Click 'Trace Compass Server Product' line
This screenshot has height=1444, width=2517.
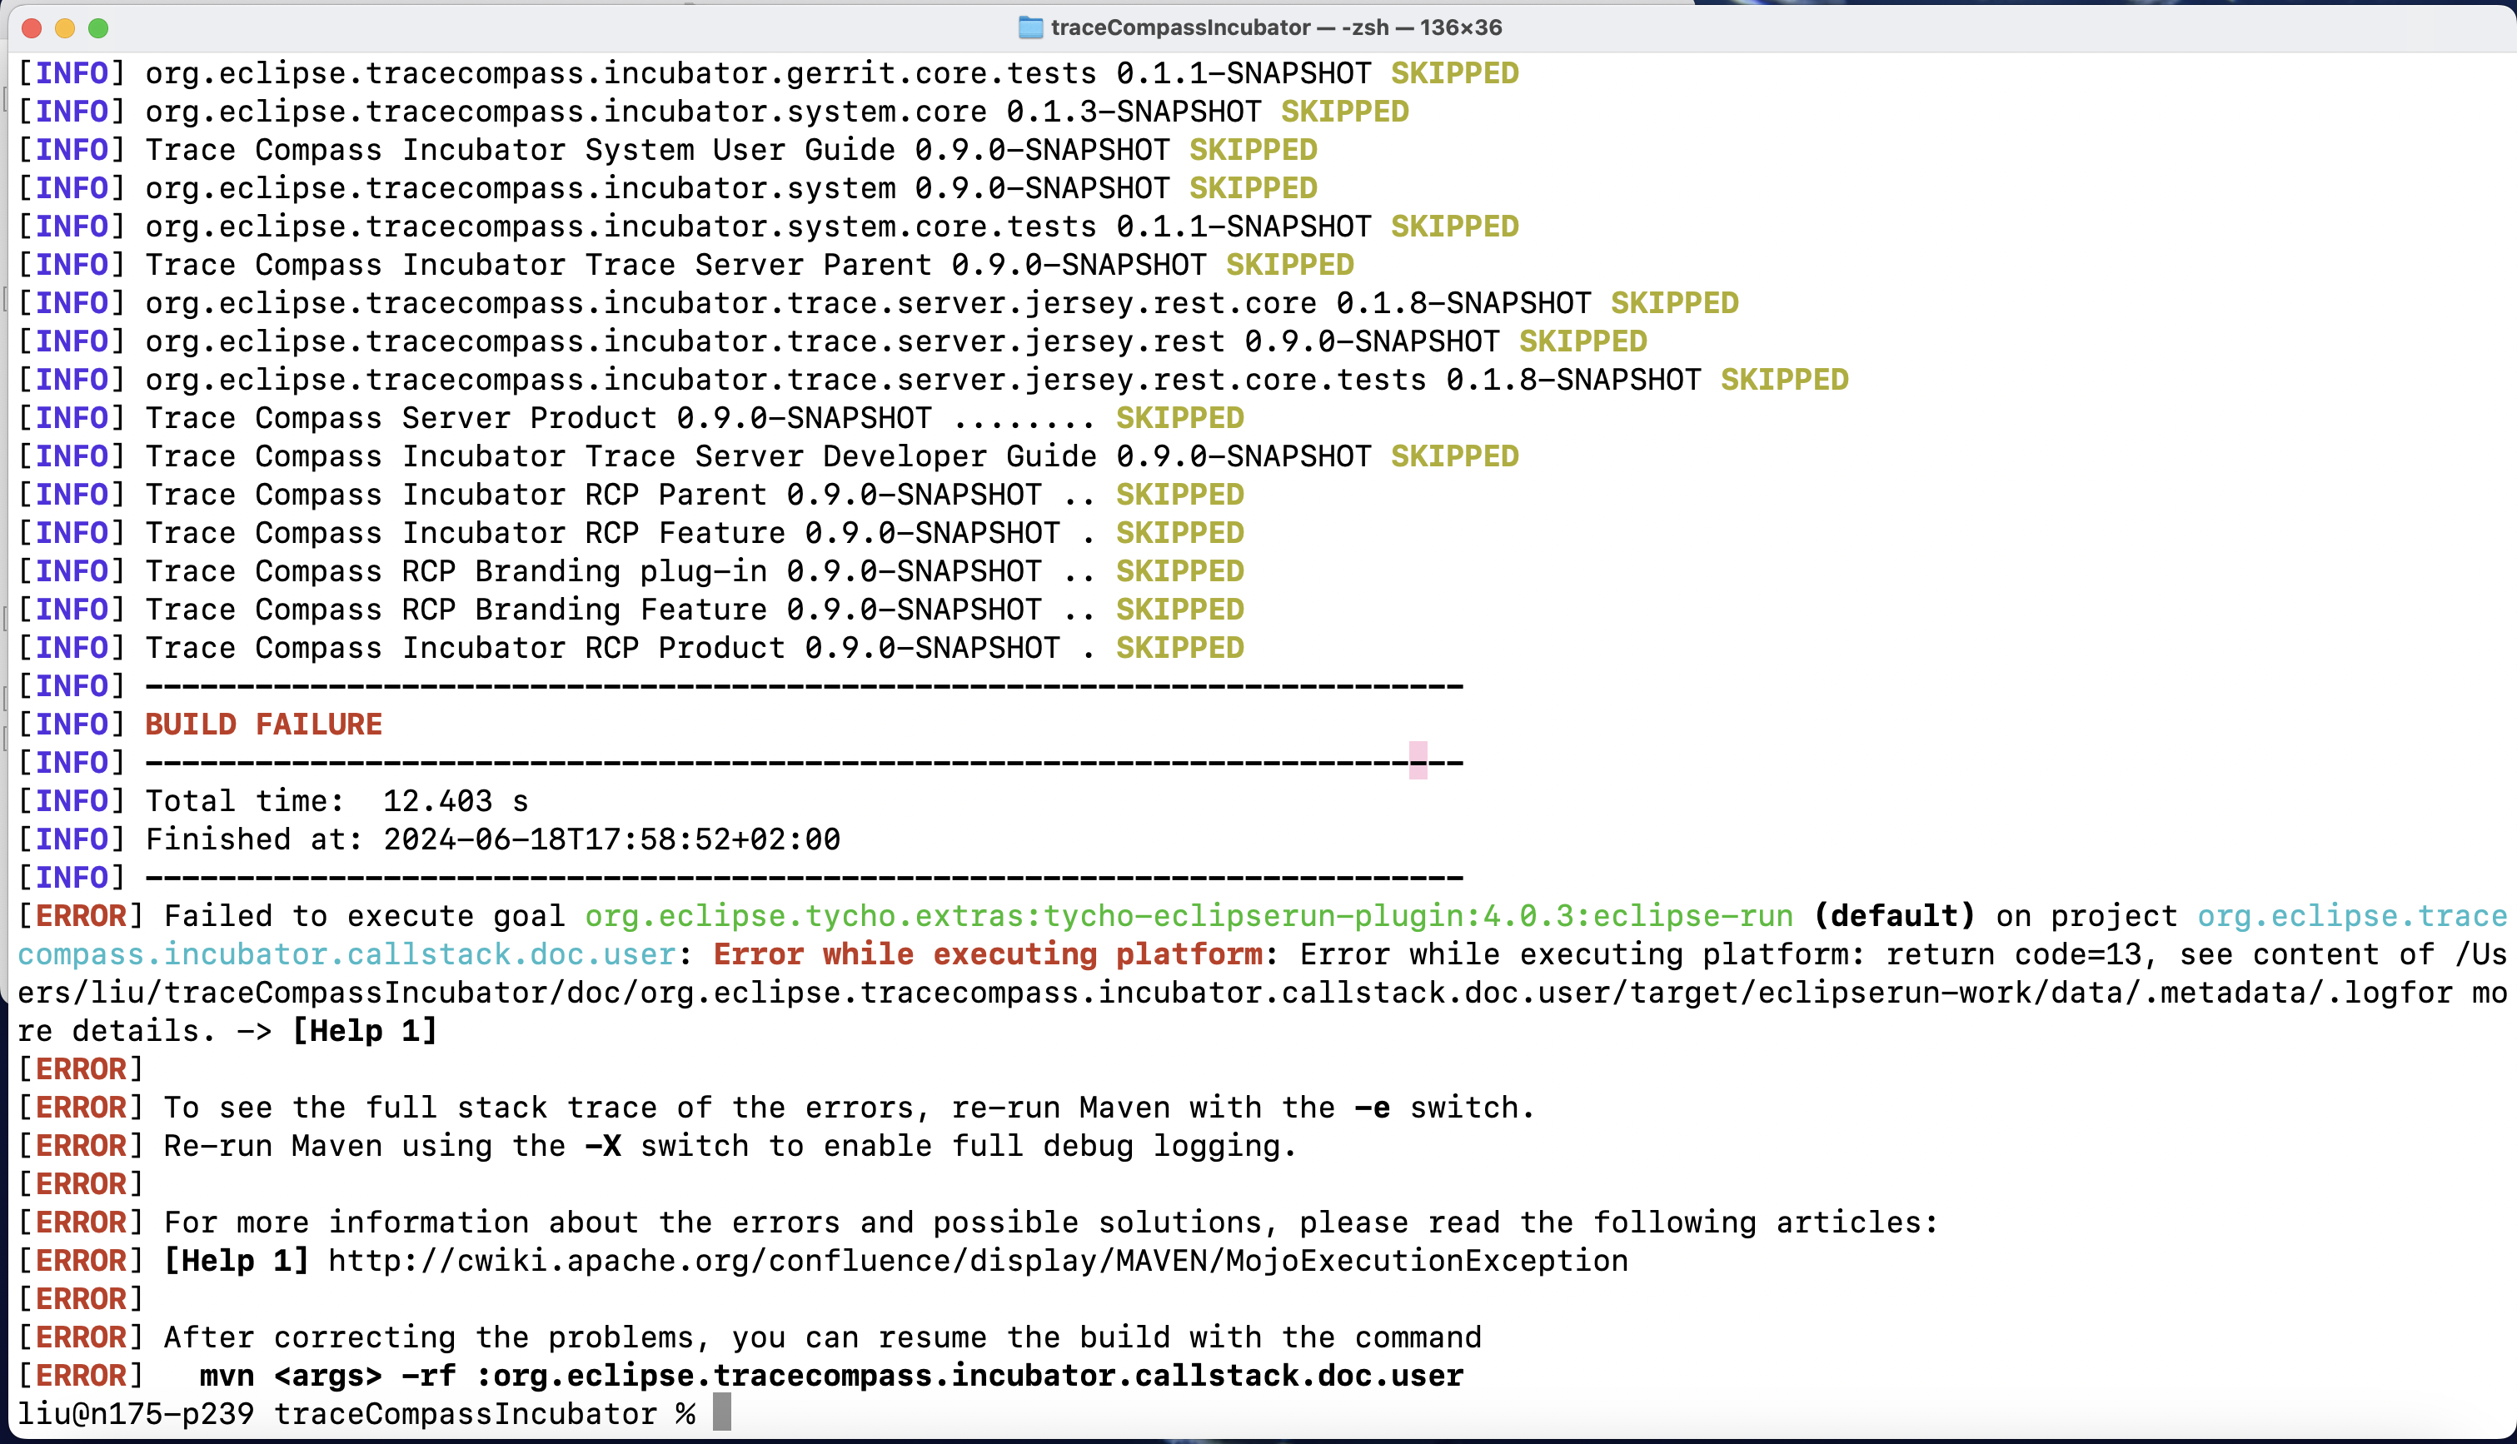630,419
